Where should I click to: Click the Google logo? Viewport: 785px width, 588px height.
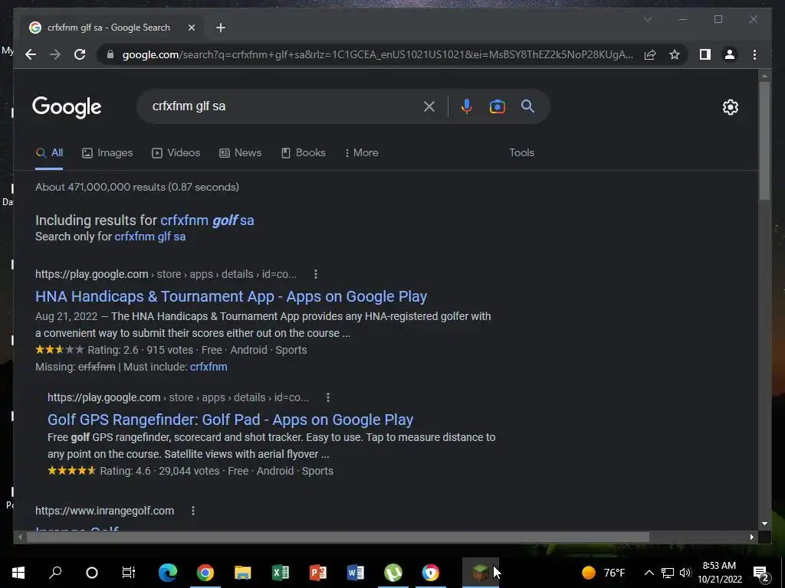(x=67, y=107)
